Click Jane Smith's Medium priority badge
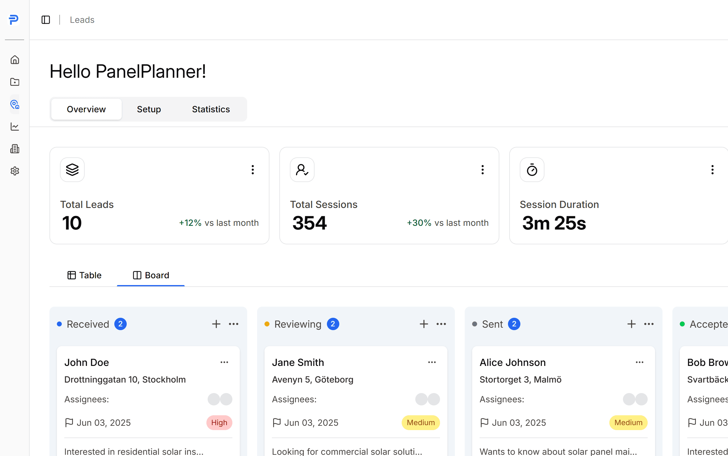Viewport: 728px width, 456px height. [421, 423]
